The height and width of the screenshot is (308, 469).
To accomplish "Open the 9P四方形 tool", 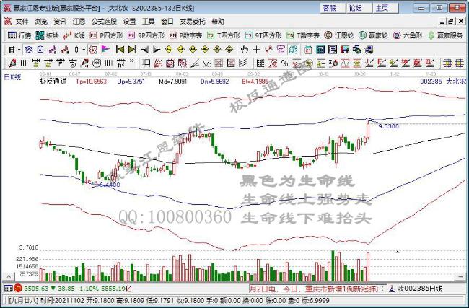I will pos(146,35).
